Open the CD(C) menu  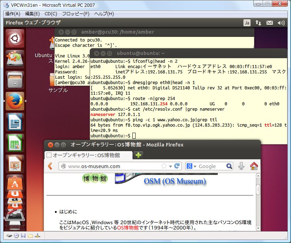click(x=51, y=14)
